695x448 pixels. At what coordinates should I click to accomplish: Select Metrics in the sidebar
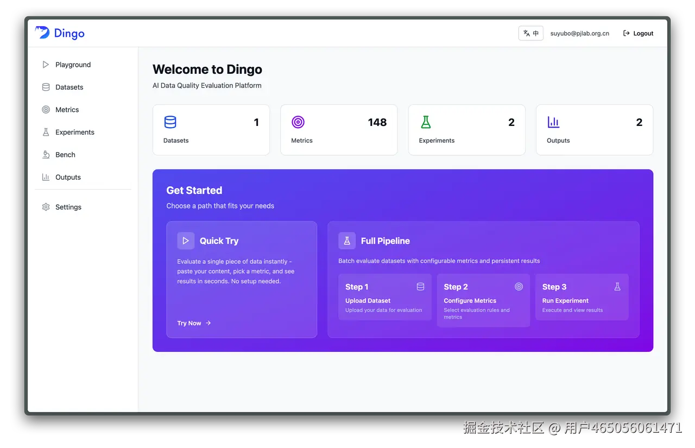(83, 110)
